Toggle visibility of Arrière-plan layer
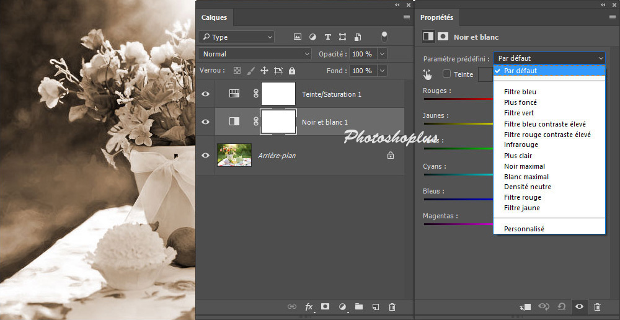The image size is (620, 320). click(205, 155)
